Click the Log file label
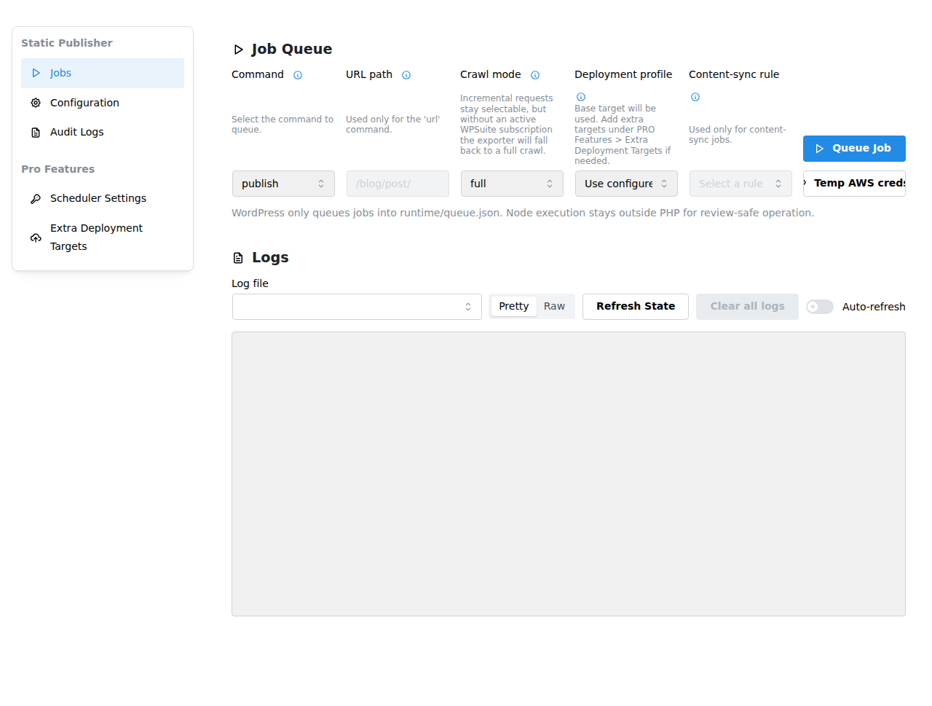This screenshot has height=706, width=932. click(x=250, y=283)
